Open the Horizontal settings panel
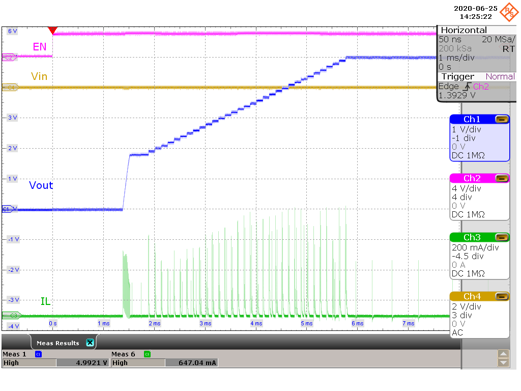This screenshot has height=391, width=521. (x=464, y=30)
